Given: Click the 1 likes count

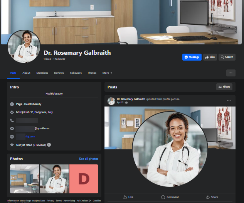Looking at the screenshot, I should (x=47, y=59).
